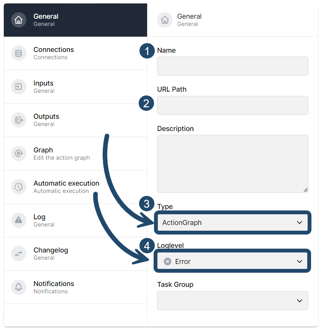Focus the Name input field
Image resolution: width=321 pixels, height=330 pixels.
pyautogui.click(x=233, y=66)
